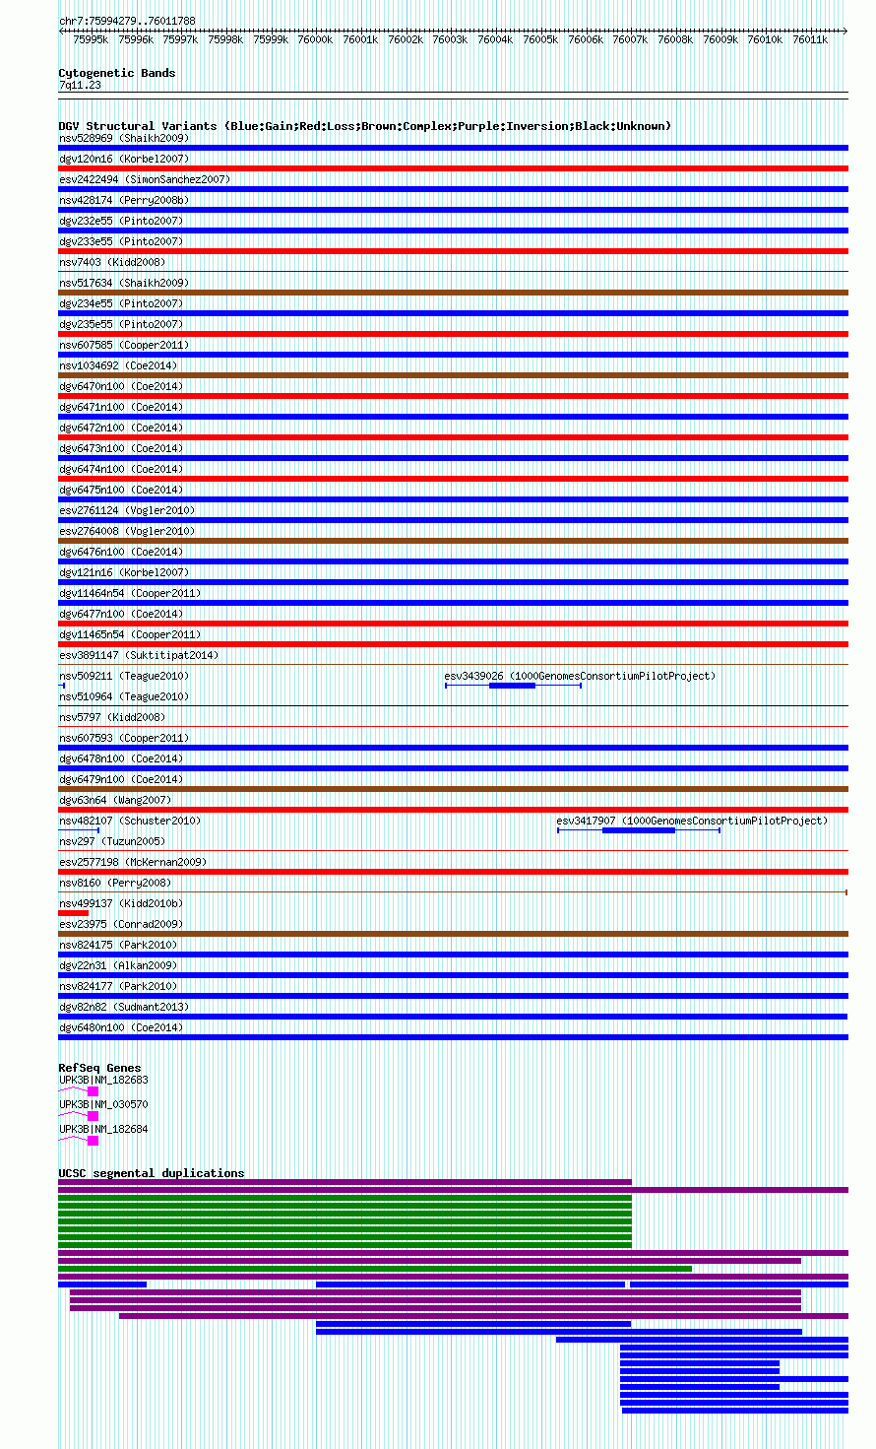Image resolution: width=876 pixels, height=1449 pixels.
Task: Click the 76000k ruler tick label
Action: coord(315,39)
